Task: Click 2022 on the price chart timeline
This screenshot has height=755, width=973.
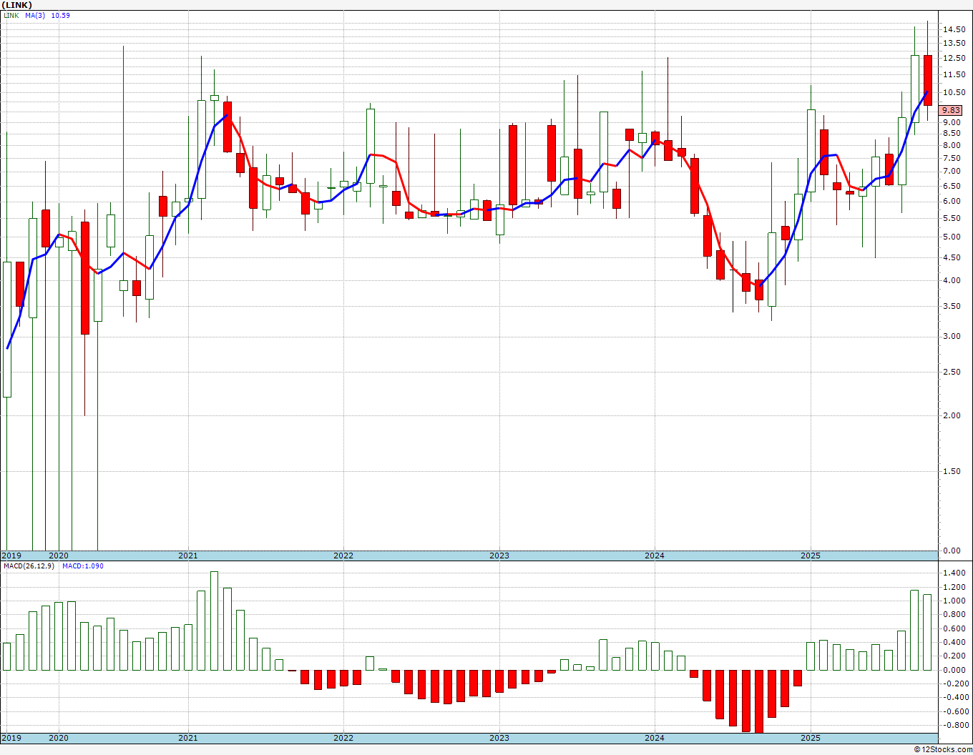Action: click(x=343, y=556)
